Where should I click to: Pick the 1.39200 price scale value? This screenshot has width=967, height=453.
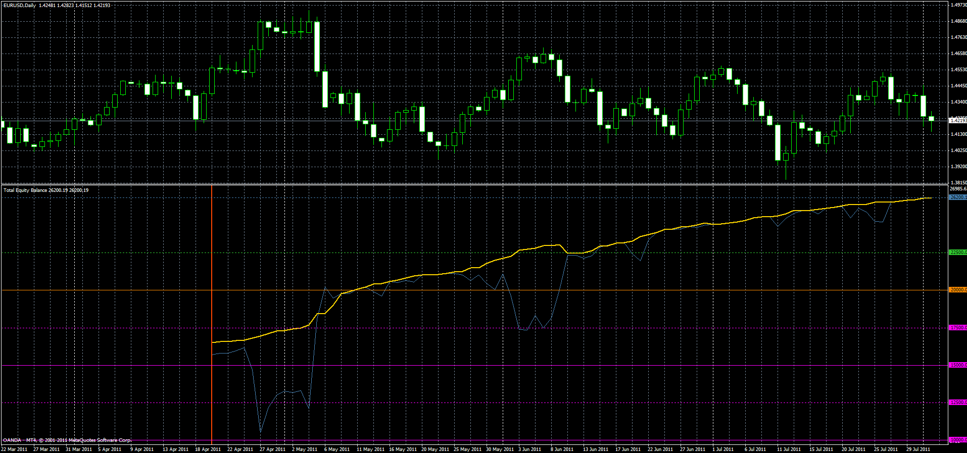958,167
